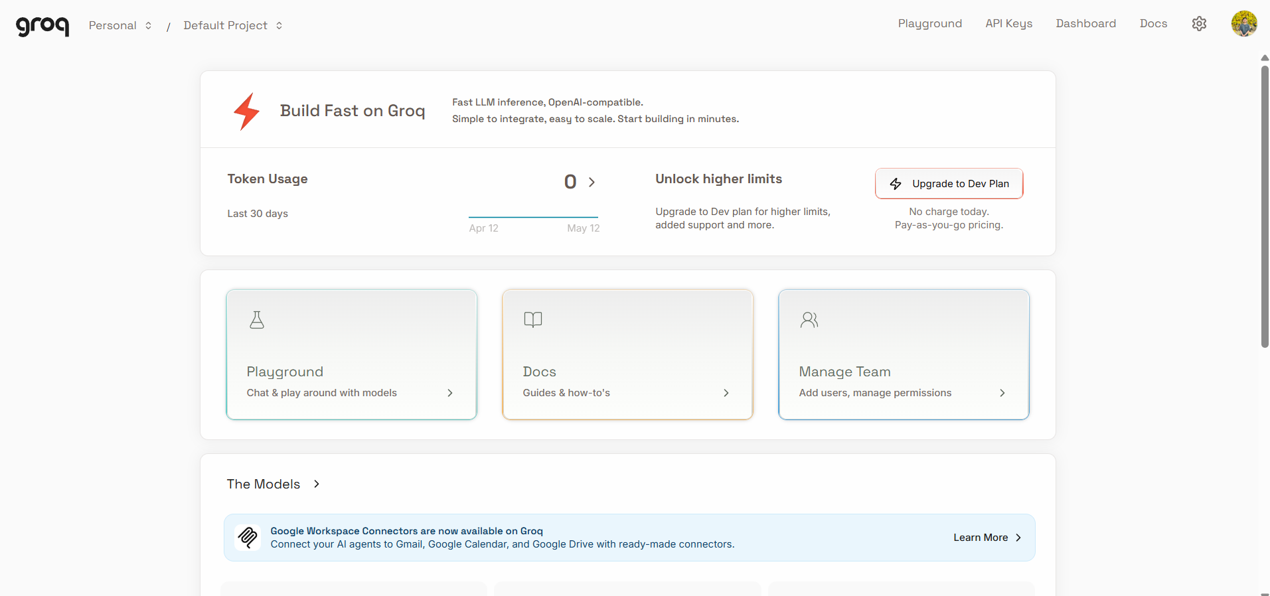Open The Models heading link

point(264,484)
